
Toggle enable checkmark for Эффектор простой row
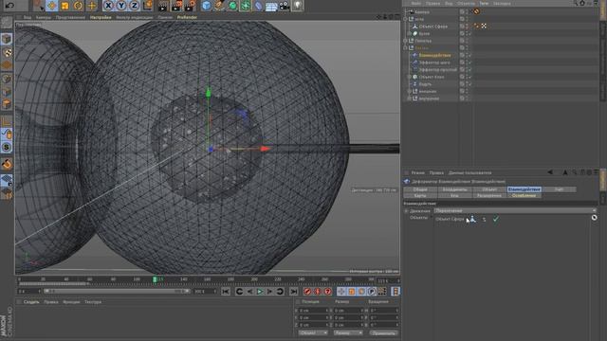point(469,69)
